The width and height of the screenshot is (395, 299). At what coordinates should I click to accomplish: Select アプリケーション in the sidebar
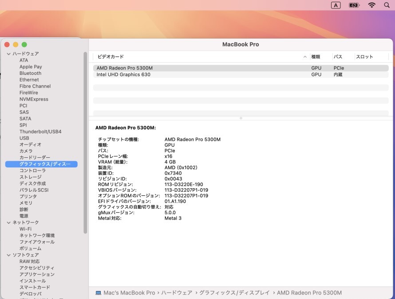coord(37,275)
